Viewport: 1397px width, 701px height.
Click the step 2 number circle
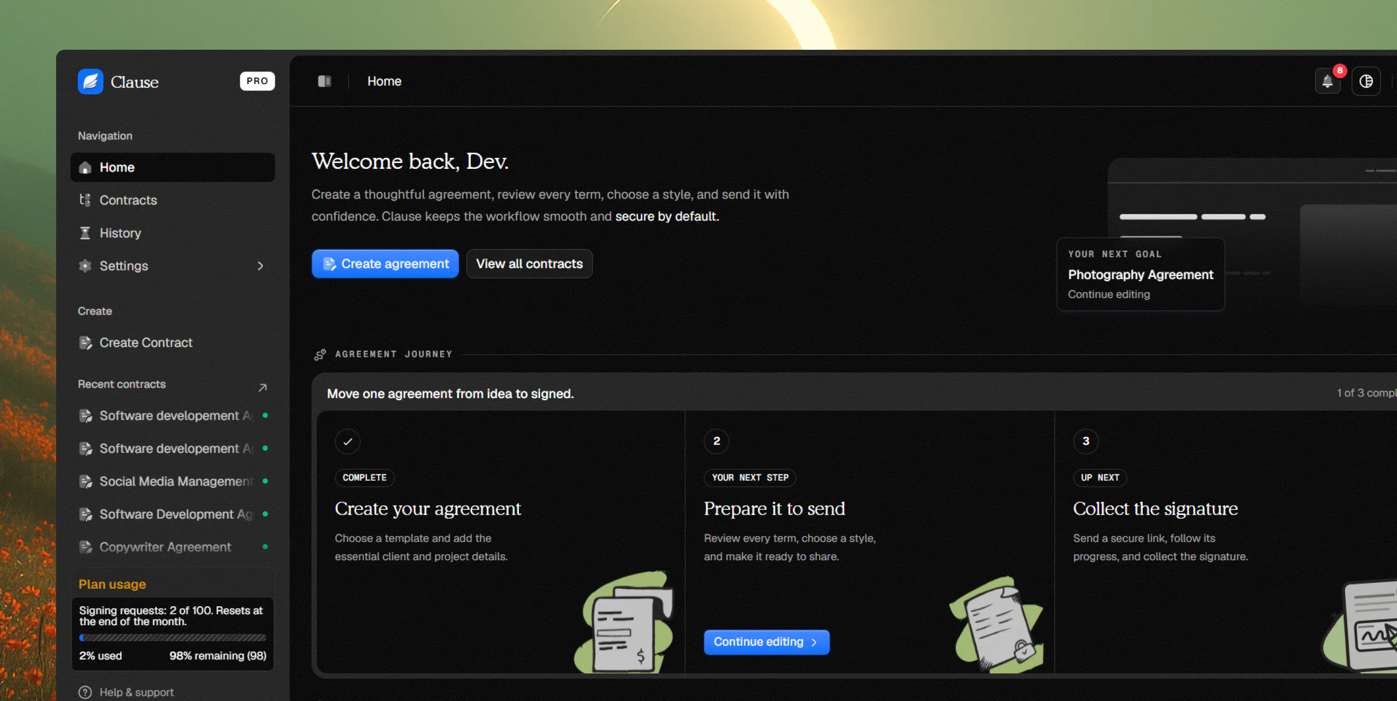click(717, 442)
